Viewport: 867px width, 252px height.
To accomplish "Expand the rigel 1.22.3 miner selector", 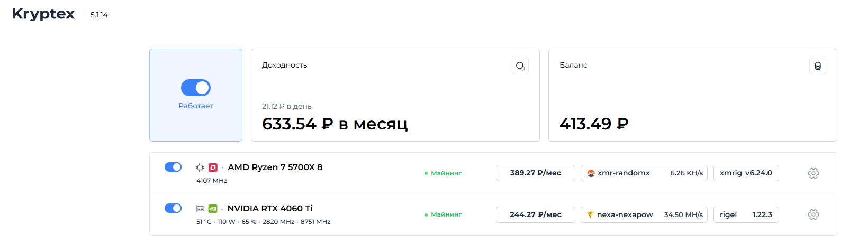I will click(746, 214).
